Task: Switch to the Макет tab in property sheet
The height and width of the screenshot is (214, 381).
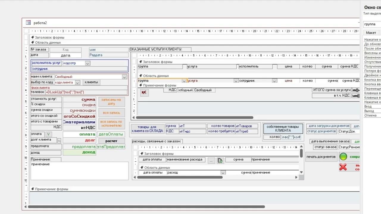Action: 371,33
